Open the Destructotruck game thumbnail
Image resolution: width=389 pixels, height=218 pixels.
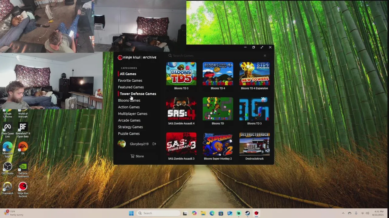coord(254,144)
